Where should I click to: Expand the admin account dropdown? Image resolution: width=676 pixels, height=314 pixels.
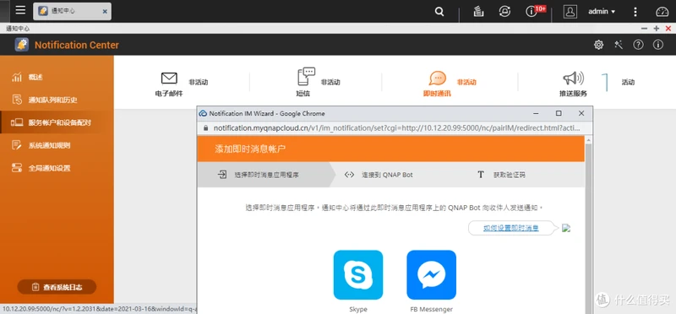tap(602, 12)
